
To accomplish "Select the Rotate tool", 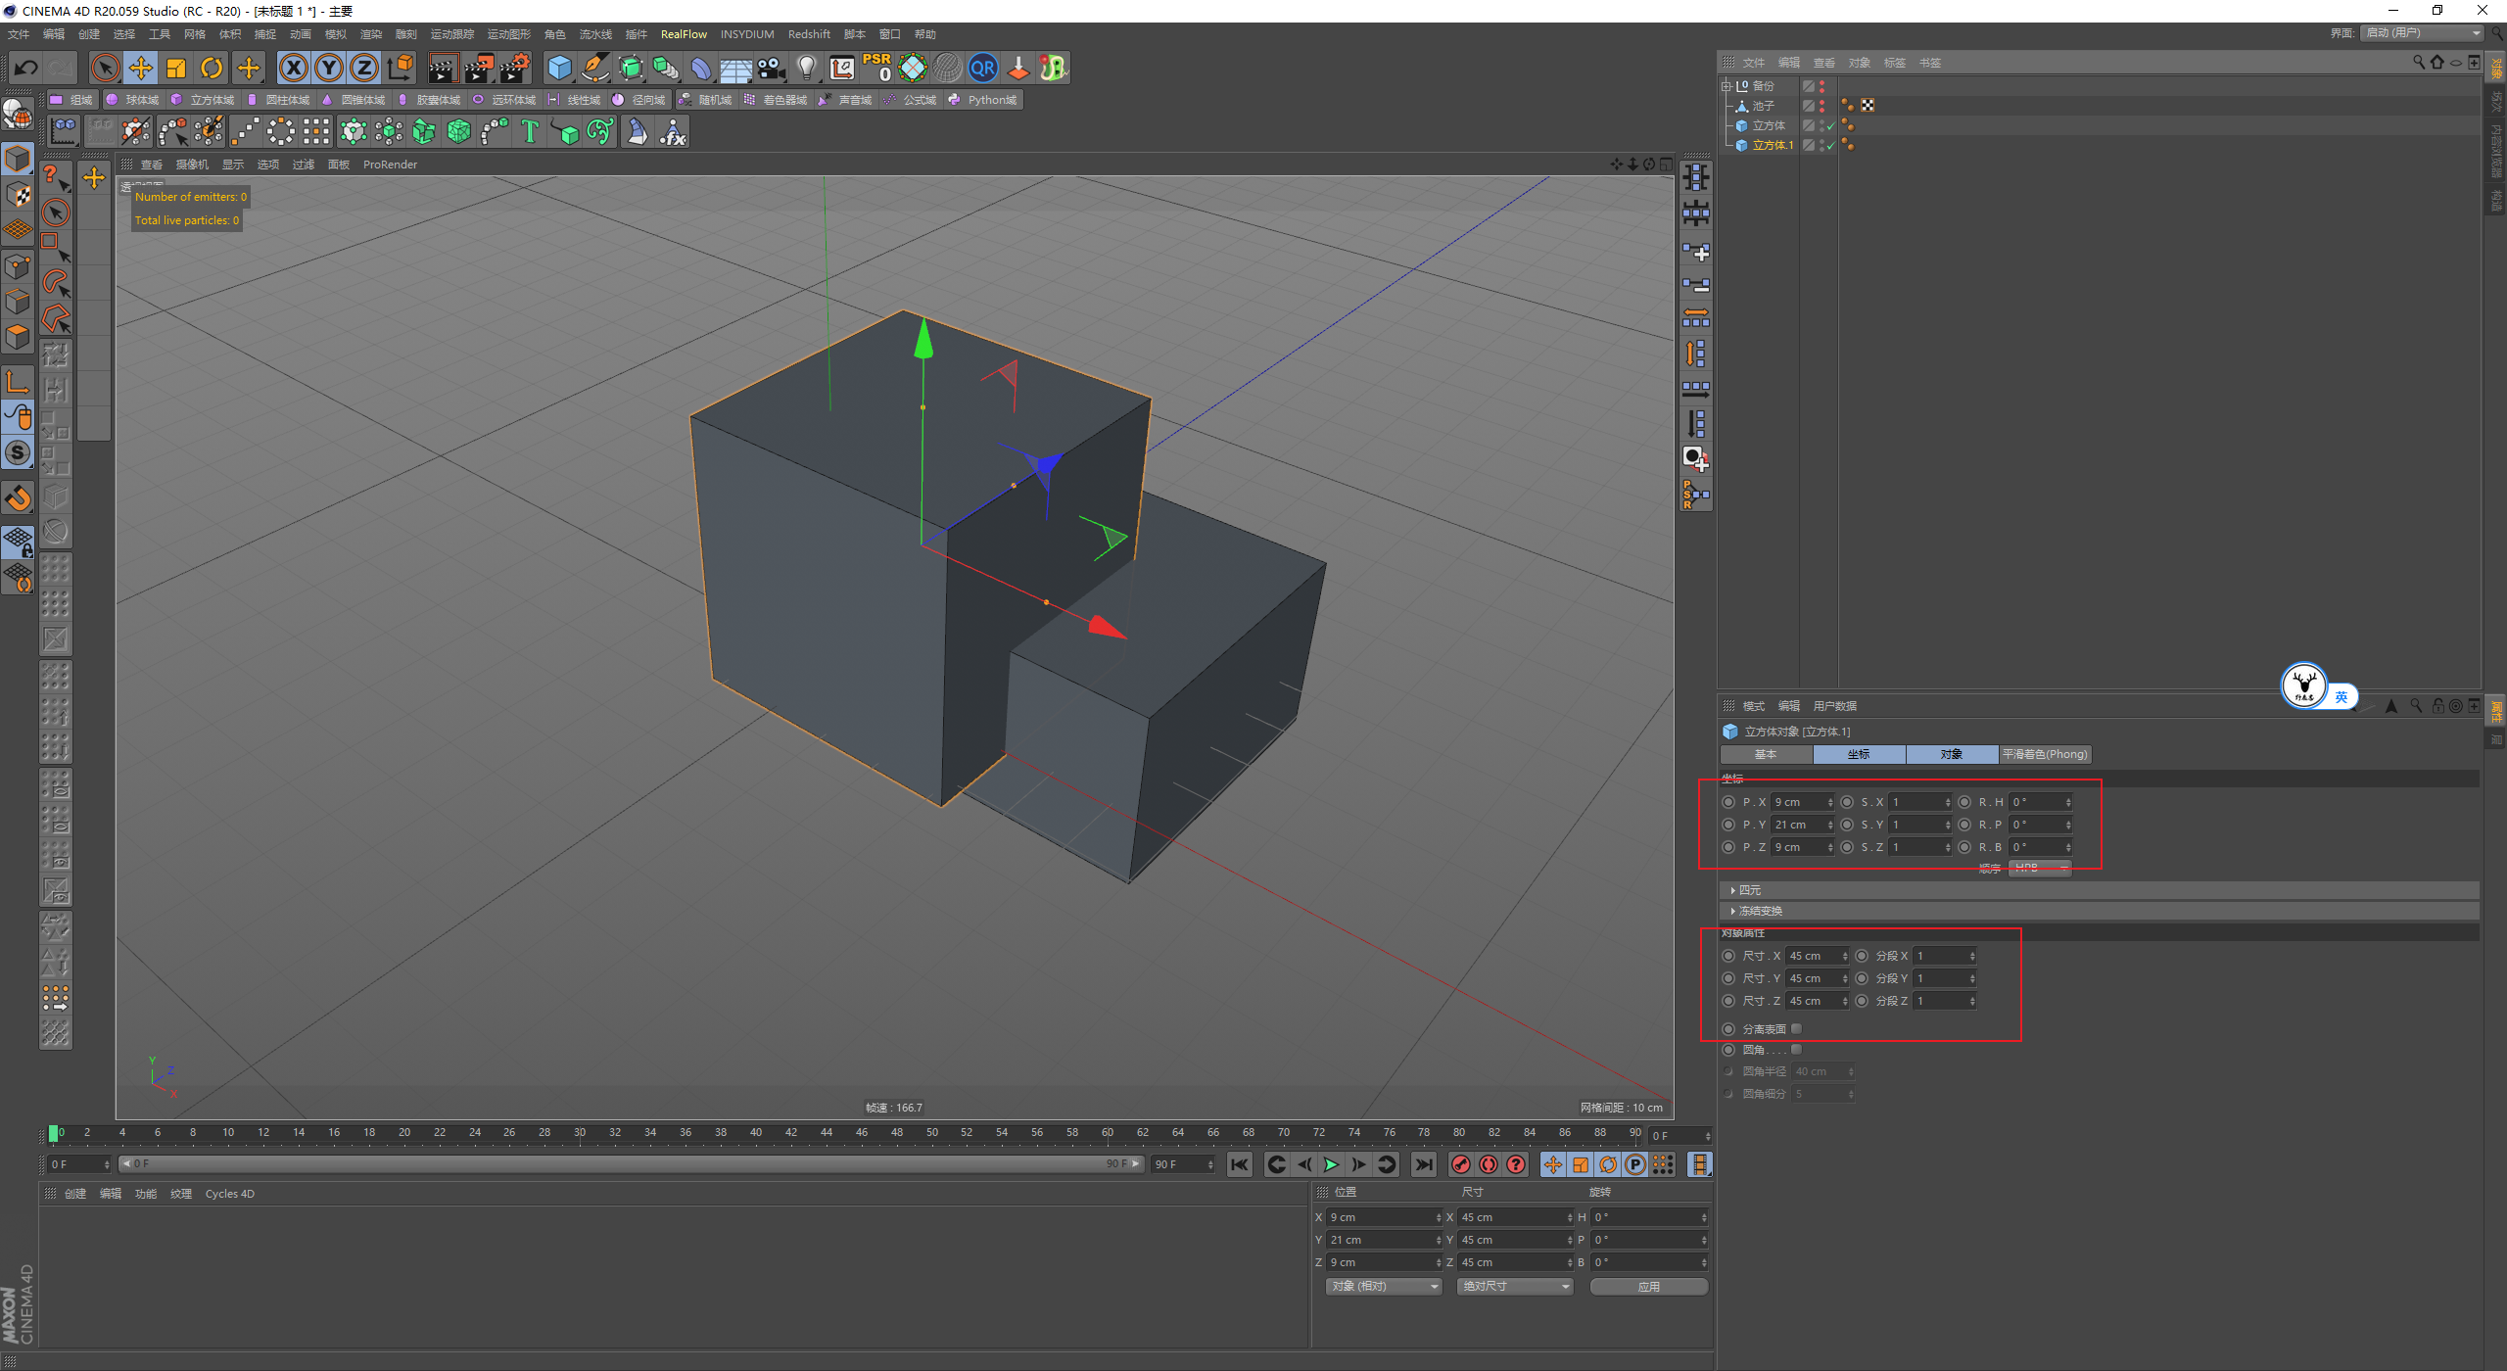I will tap(212, 68).
